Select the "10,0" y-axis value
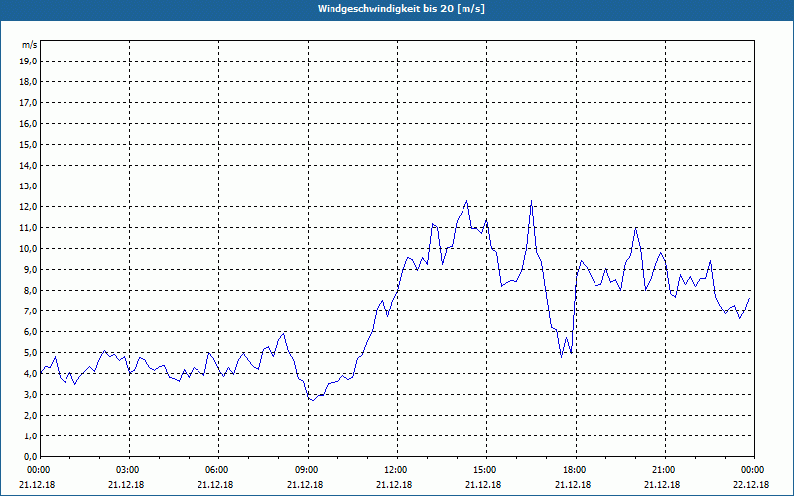Image resolution: width=794 pixels, height=496 pixels. pos(28,249)
